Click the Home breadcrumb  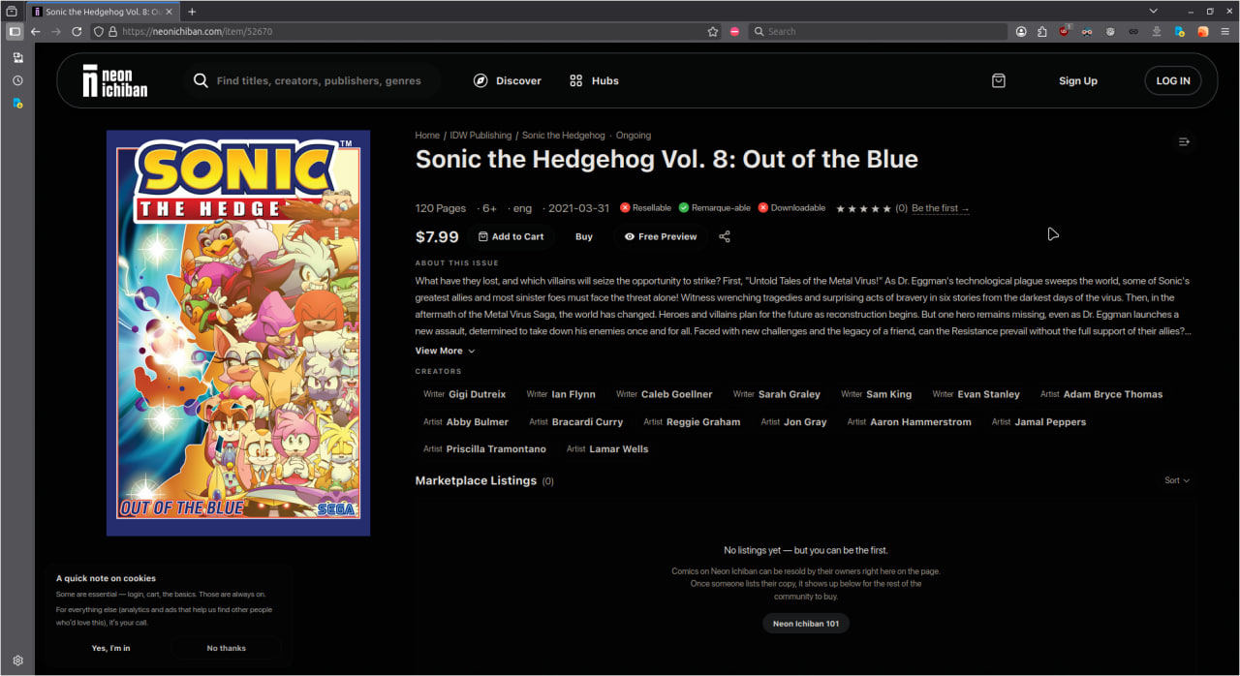point(427,136)
